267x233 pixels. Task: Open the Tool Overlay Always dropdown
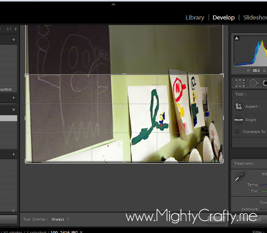pyautogui.click(x=60, y=219)
